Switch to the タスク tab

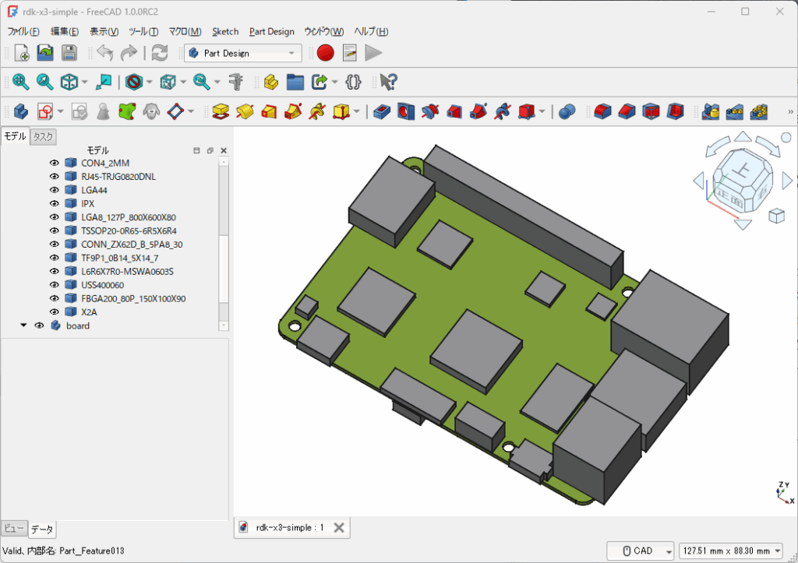[43, 136]
